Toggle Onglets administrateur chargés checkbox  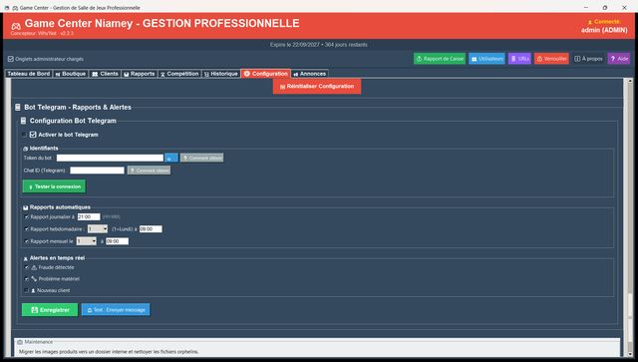[11, 59]
